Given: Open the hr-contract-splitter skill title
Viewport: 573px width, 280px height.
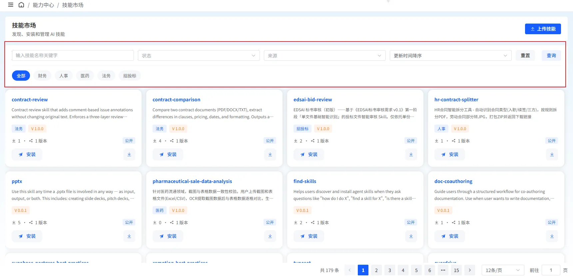Looking at the screenshot, I should (456, 100).
